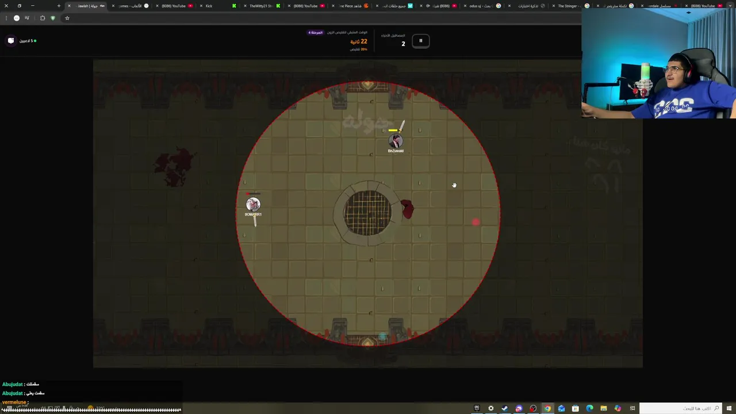
Task: Close the Kick tab
Action: click(201, 6)
